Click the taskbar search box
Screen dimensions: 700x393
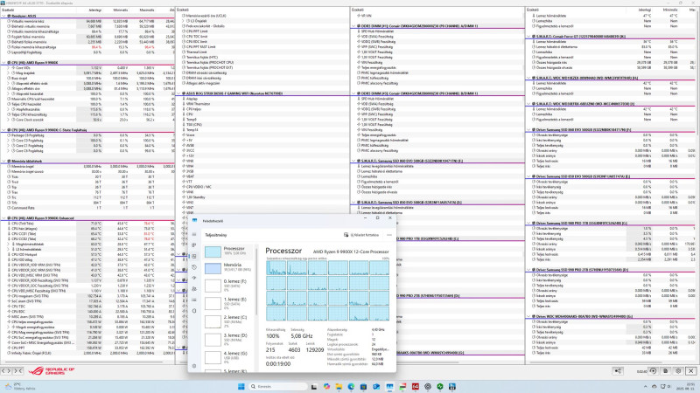coord(277,386)
